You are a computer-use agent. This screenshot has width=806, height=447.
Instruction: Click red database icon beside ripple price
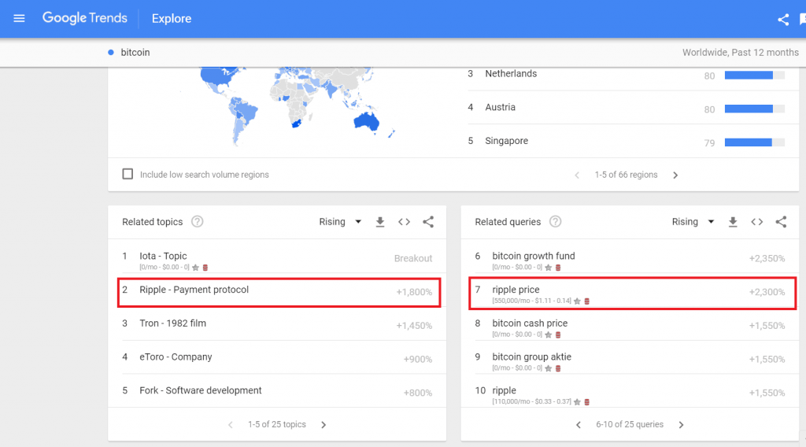pos(587,301)
